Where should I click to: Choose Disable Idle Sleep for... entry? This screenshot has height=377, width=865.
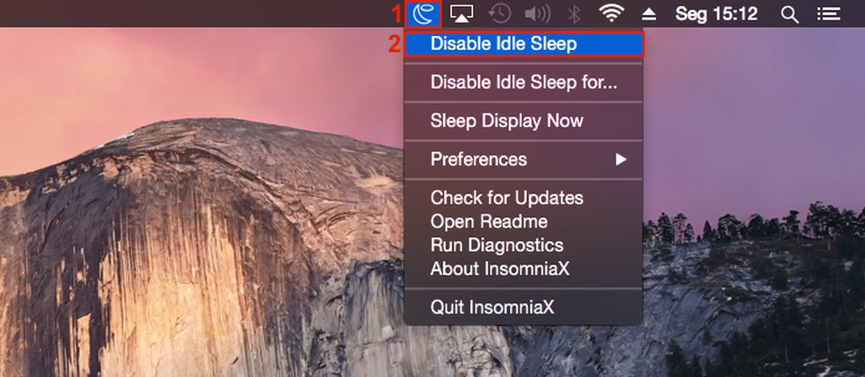click(523, 83)
